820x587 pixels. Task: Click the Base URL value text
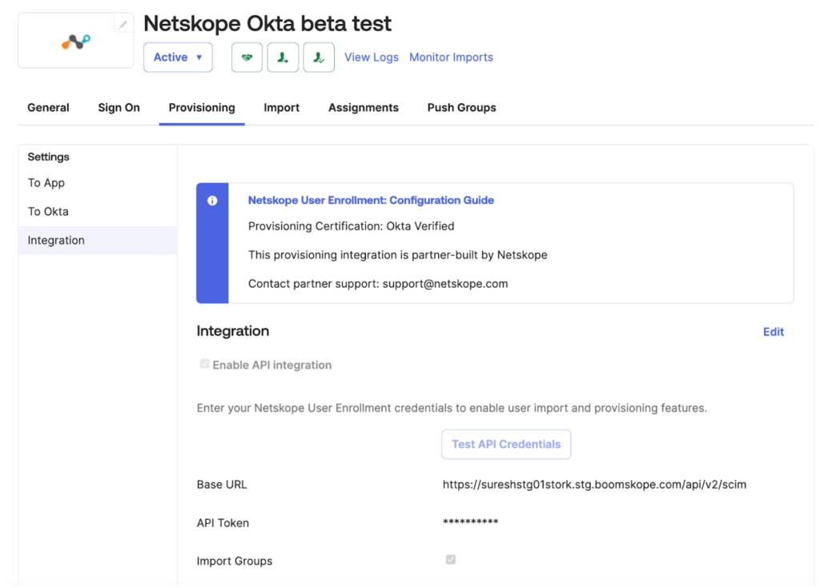594,485
